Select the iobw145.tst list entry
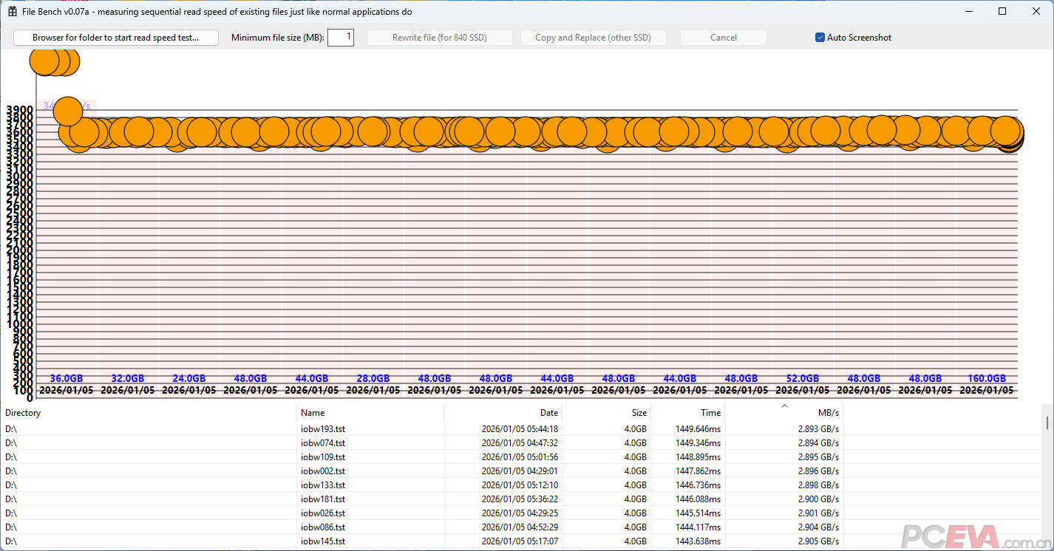Viewport: 1054px width, 551px height. (x=323, y=541)
